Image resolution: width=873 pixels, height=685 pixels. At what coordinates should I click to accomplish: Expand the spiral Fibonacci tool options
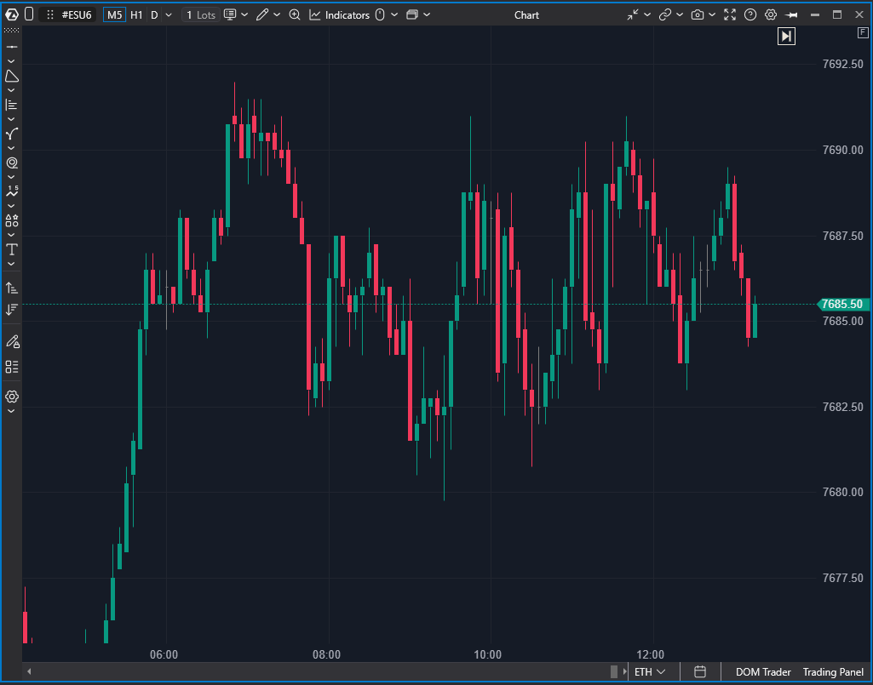11,177
